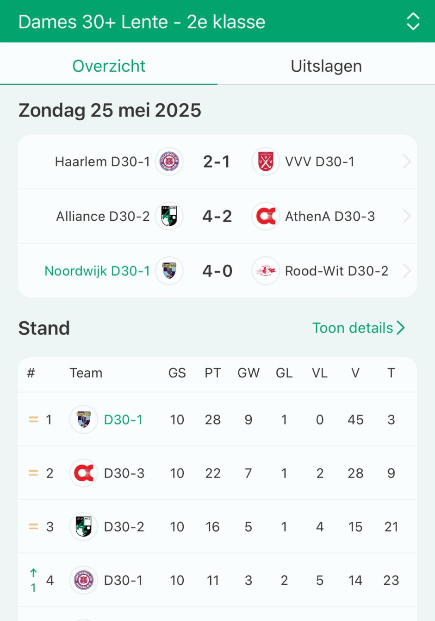Click the 2-1 score of Haarlem match
The image size is (435, 621).
pos(217,161)
